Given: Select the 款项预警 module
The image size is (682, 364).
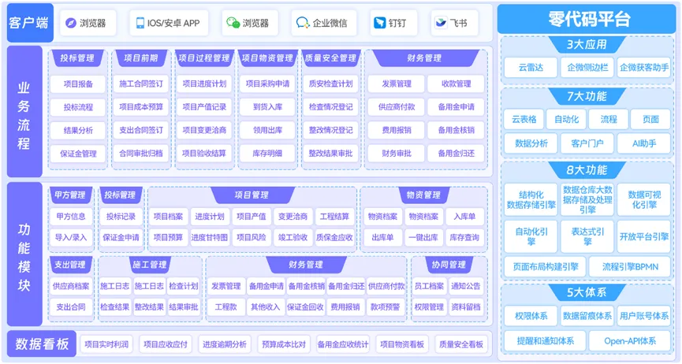Looking at the screenshot, I should click(385, 307).
